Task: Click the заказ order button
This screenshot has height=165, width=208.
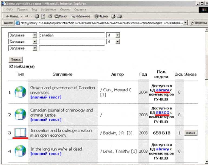Action: (191, 133)
